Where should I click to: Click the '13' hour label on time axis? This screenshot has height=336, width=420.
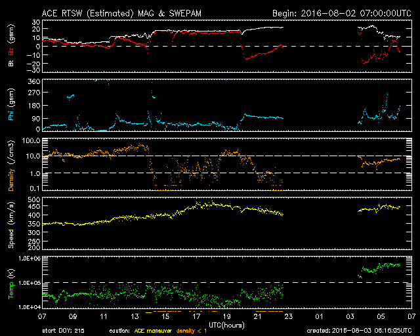tap(135, 317)
